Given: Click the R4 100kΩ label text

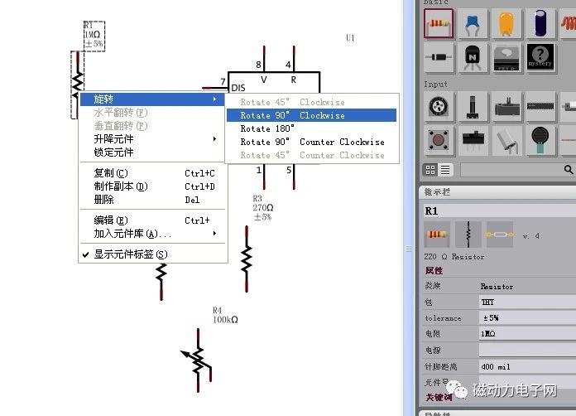Looking at the screenshot, I should [x=225, y=315].
